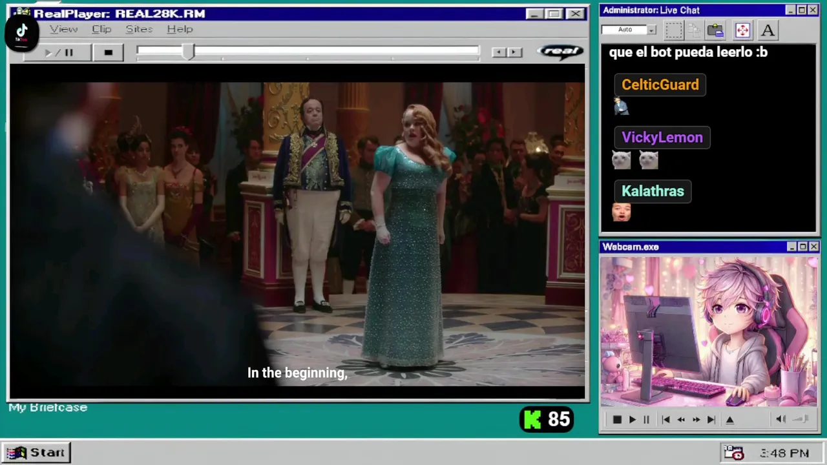Open the Help menu in RealPlayer
The width and height of the screenshot is (827, 465).
(180, 29)
